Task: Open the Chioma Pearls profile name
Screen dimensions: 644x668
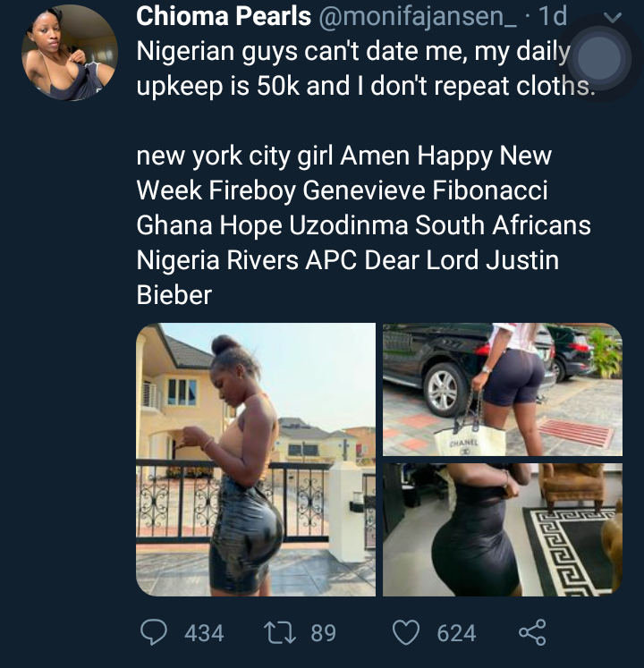Action: pyautogui.click(x=224, y=16)
